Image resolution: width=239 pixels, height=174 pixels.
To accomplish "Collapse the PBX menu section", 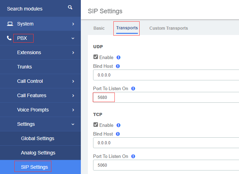I will coord(73,38).
